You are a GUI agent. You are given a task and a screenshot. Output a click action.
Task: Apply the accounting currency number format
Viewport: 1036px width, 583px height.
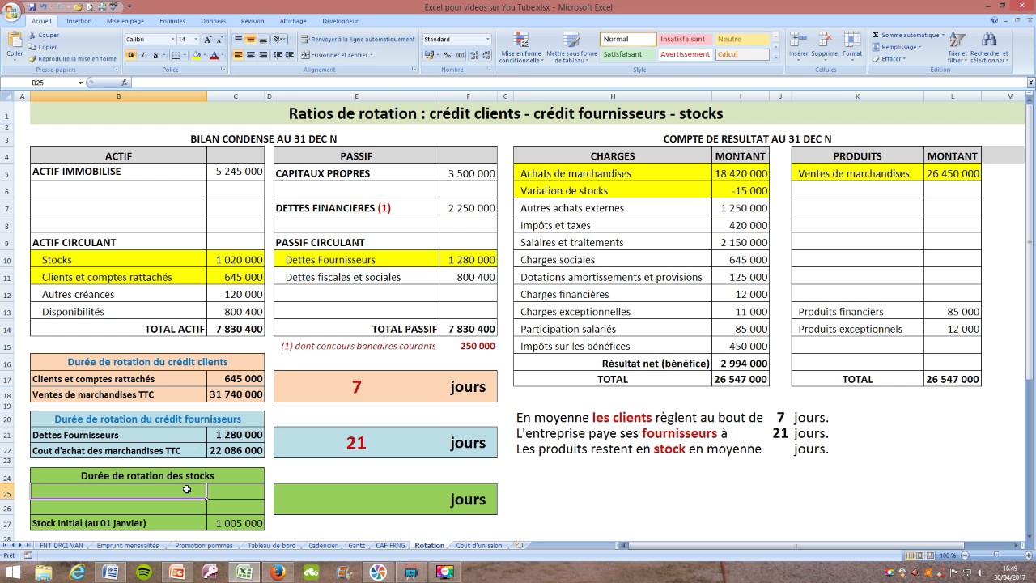tap(427, 55)
